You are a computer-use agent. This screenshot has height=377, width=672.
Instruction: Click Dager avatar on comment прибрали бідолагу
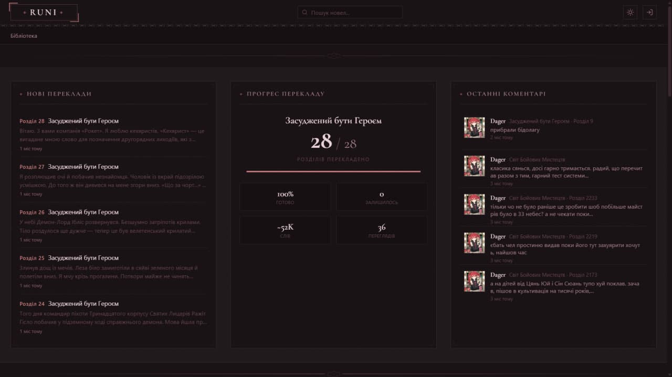[x=475, y=127]
